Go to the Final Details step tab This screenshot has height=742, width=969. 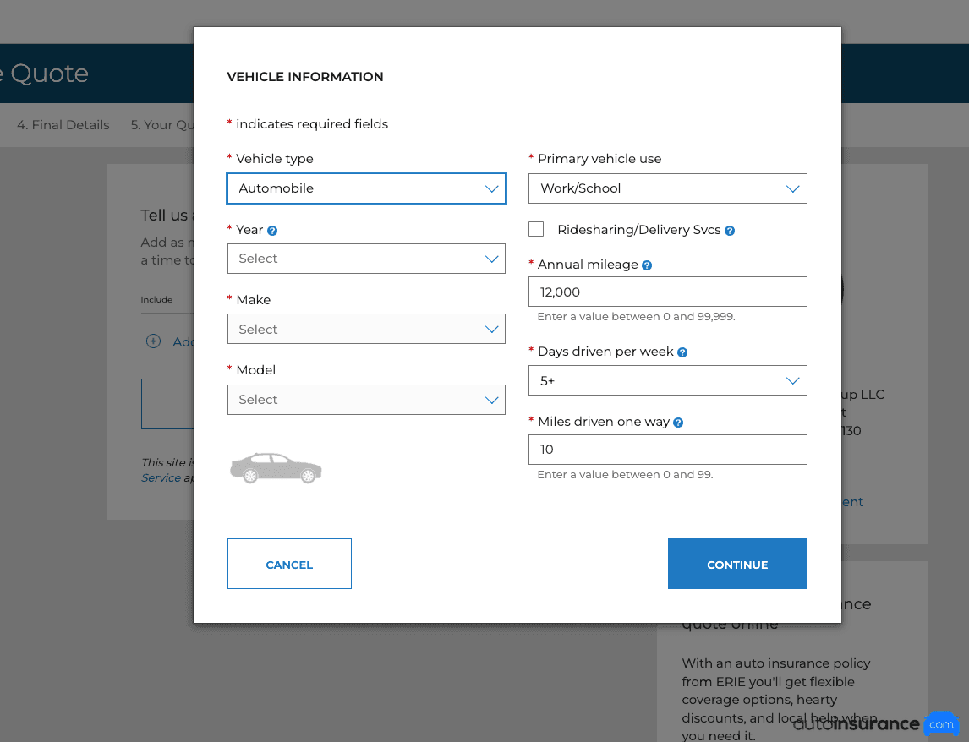(63, 125)
